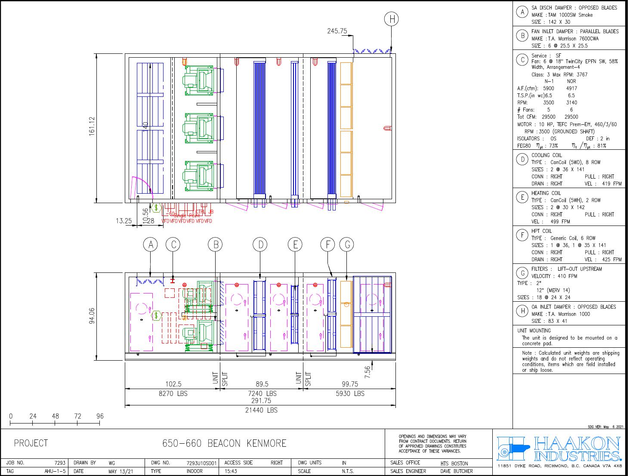
Task: Click legend circle D beside COOLING COIL
Action: [x=522, y=159]
